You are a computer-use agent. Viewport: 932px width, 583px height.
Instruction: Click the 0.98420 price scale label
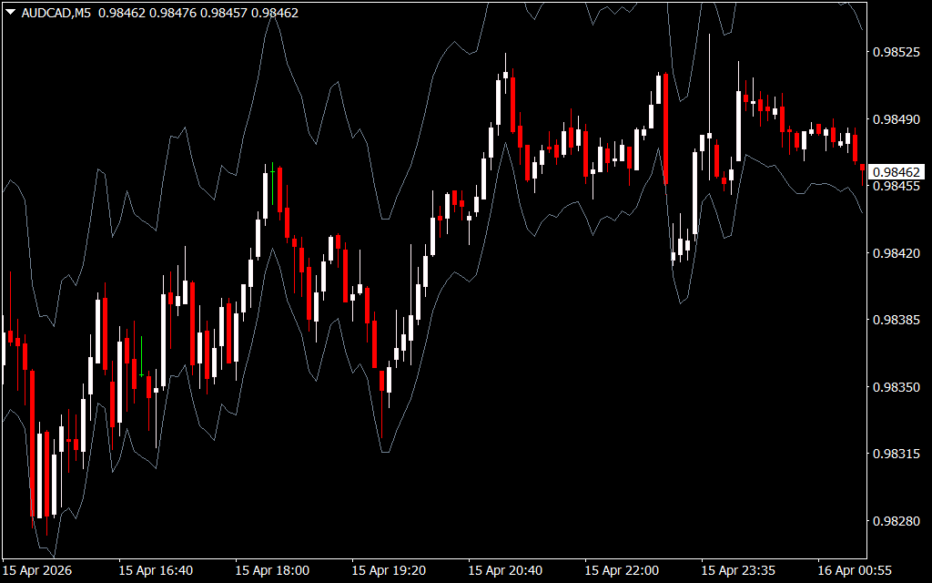(897, 253)
